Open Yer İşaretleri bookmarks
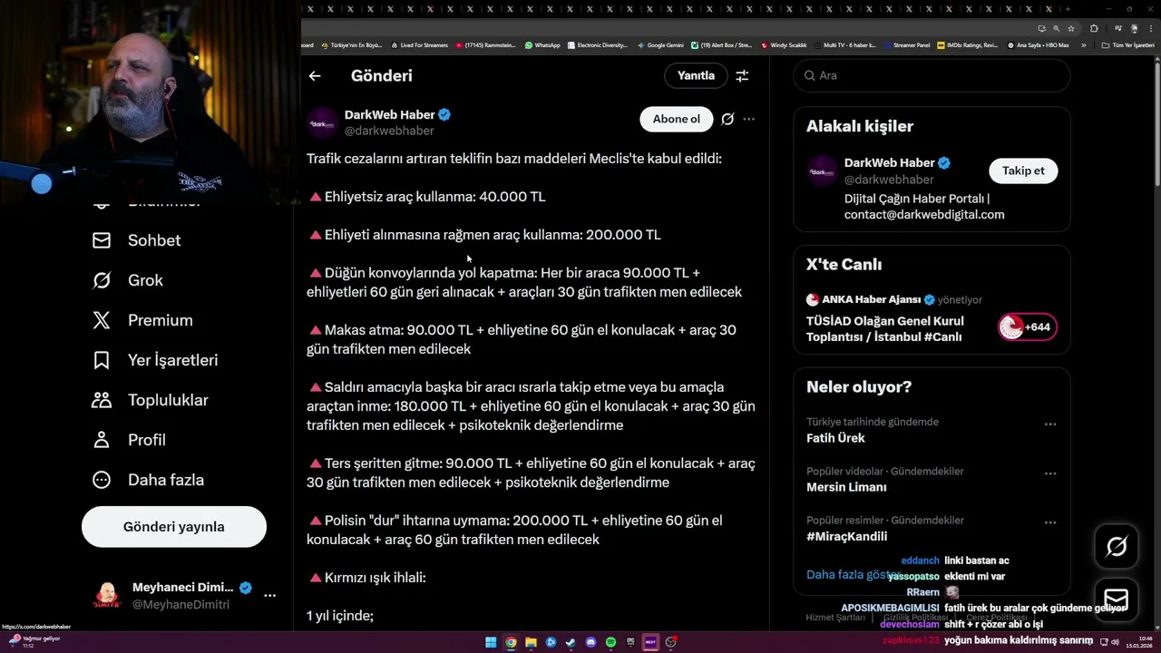This screenshot has height=653, width=1161. (155, 360)
